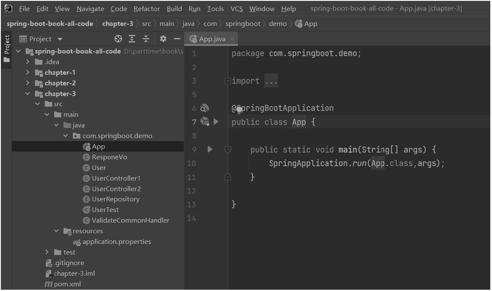This screenshot has height=291, width=492.
Task: Collapse the java folder
Action: (x=57, y=125)
